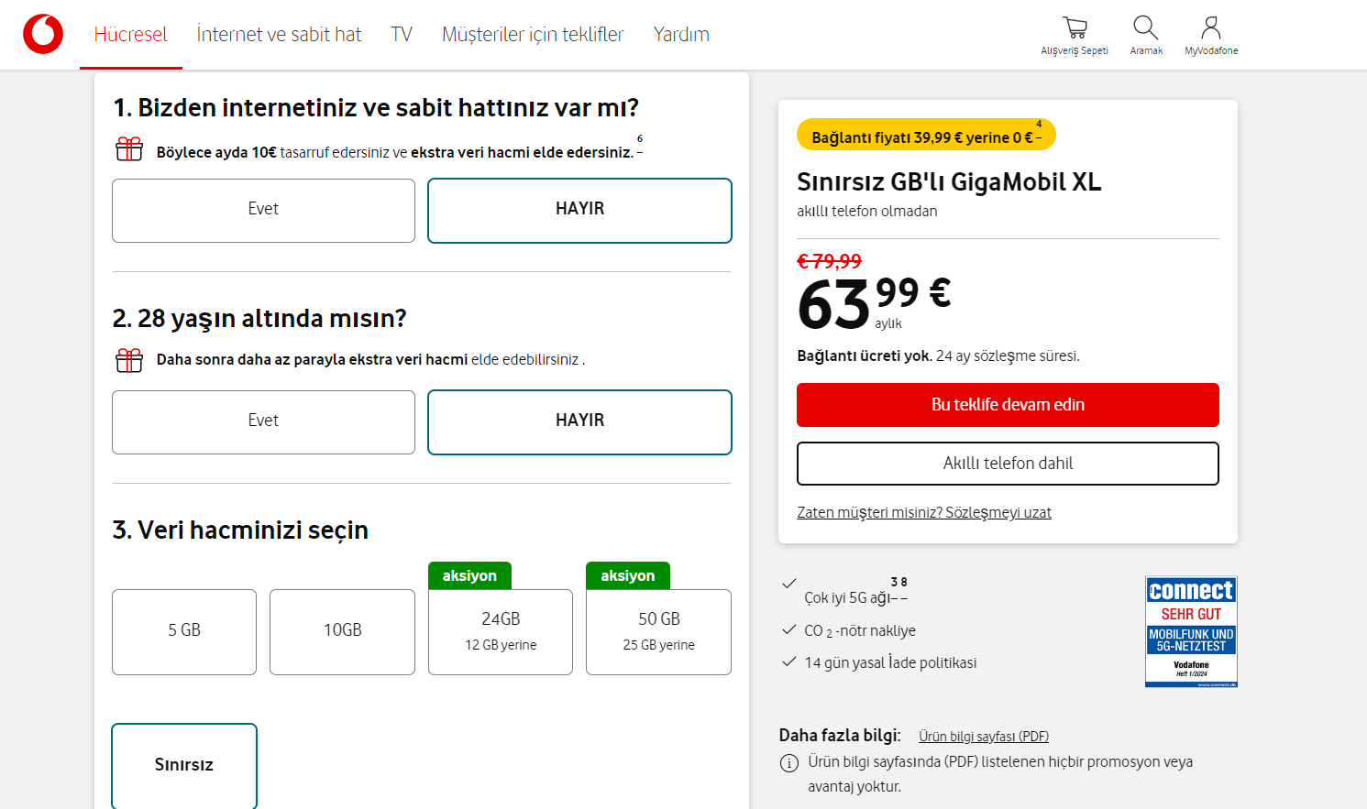Click the connect SEHR GUT test badge
Screen dimensions: 1367x809
[x=1191, y=631]
